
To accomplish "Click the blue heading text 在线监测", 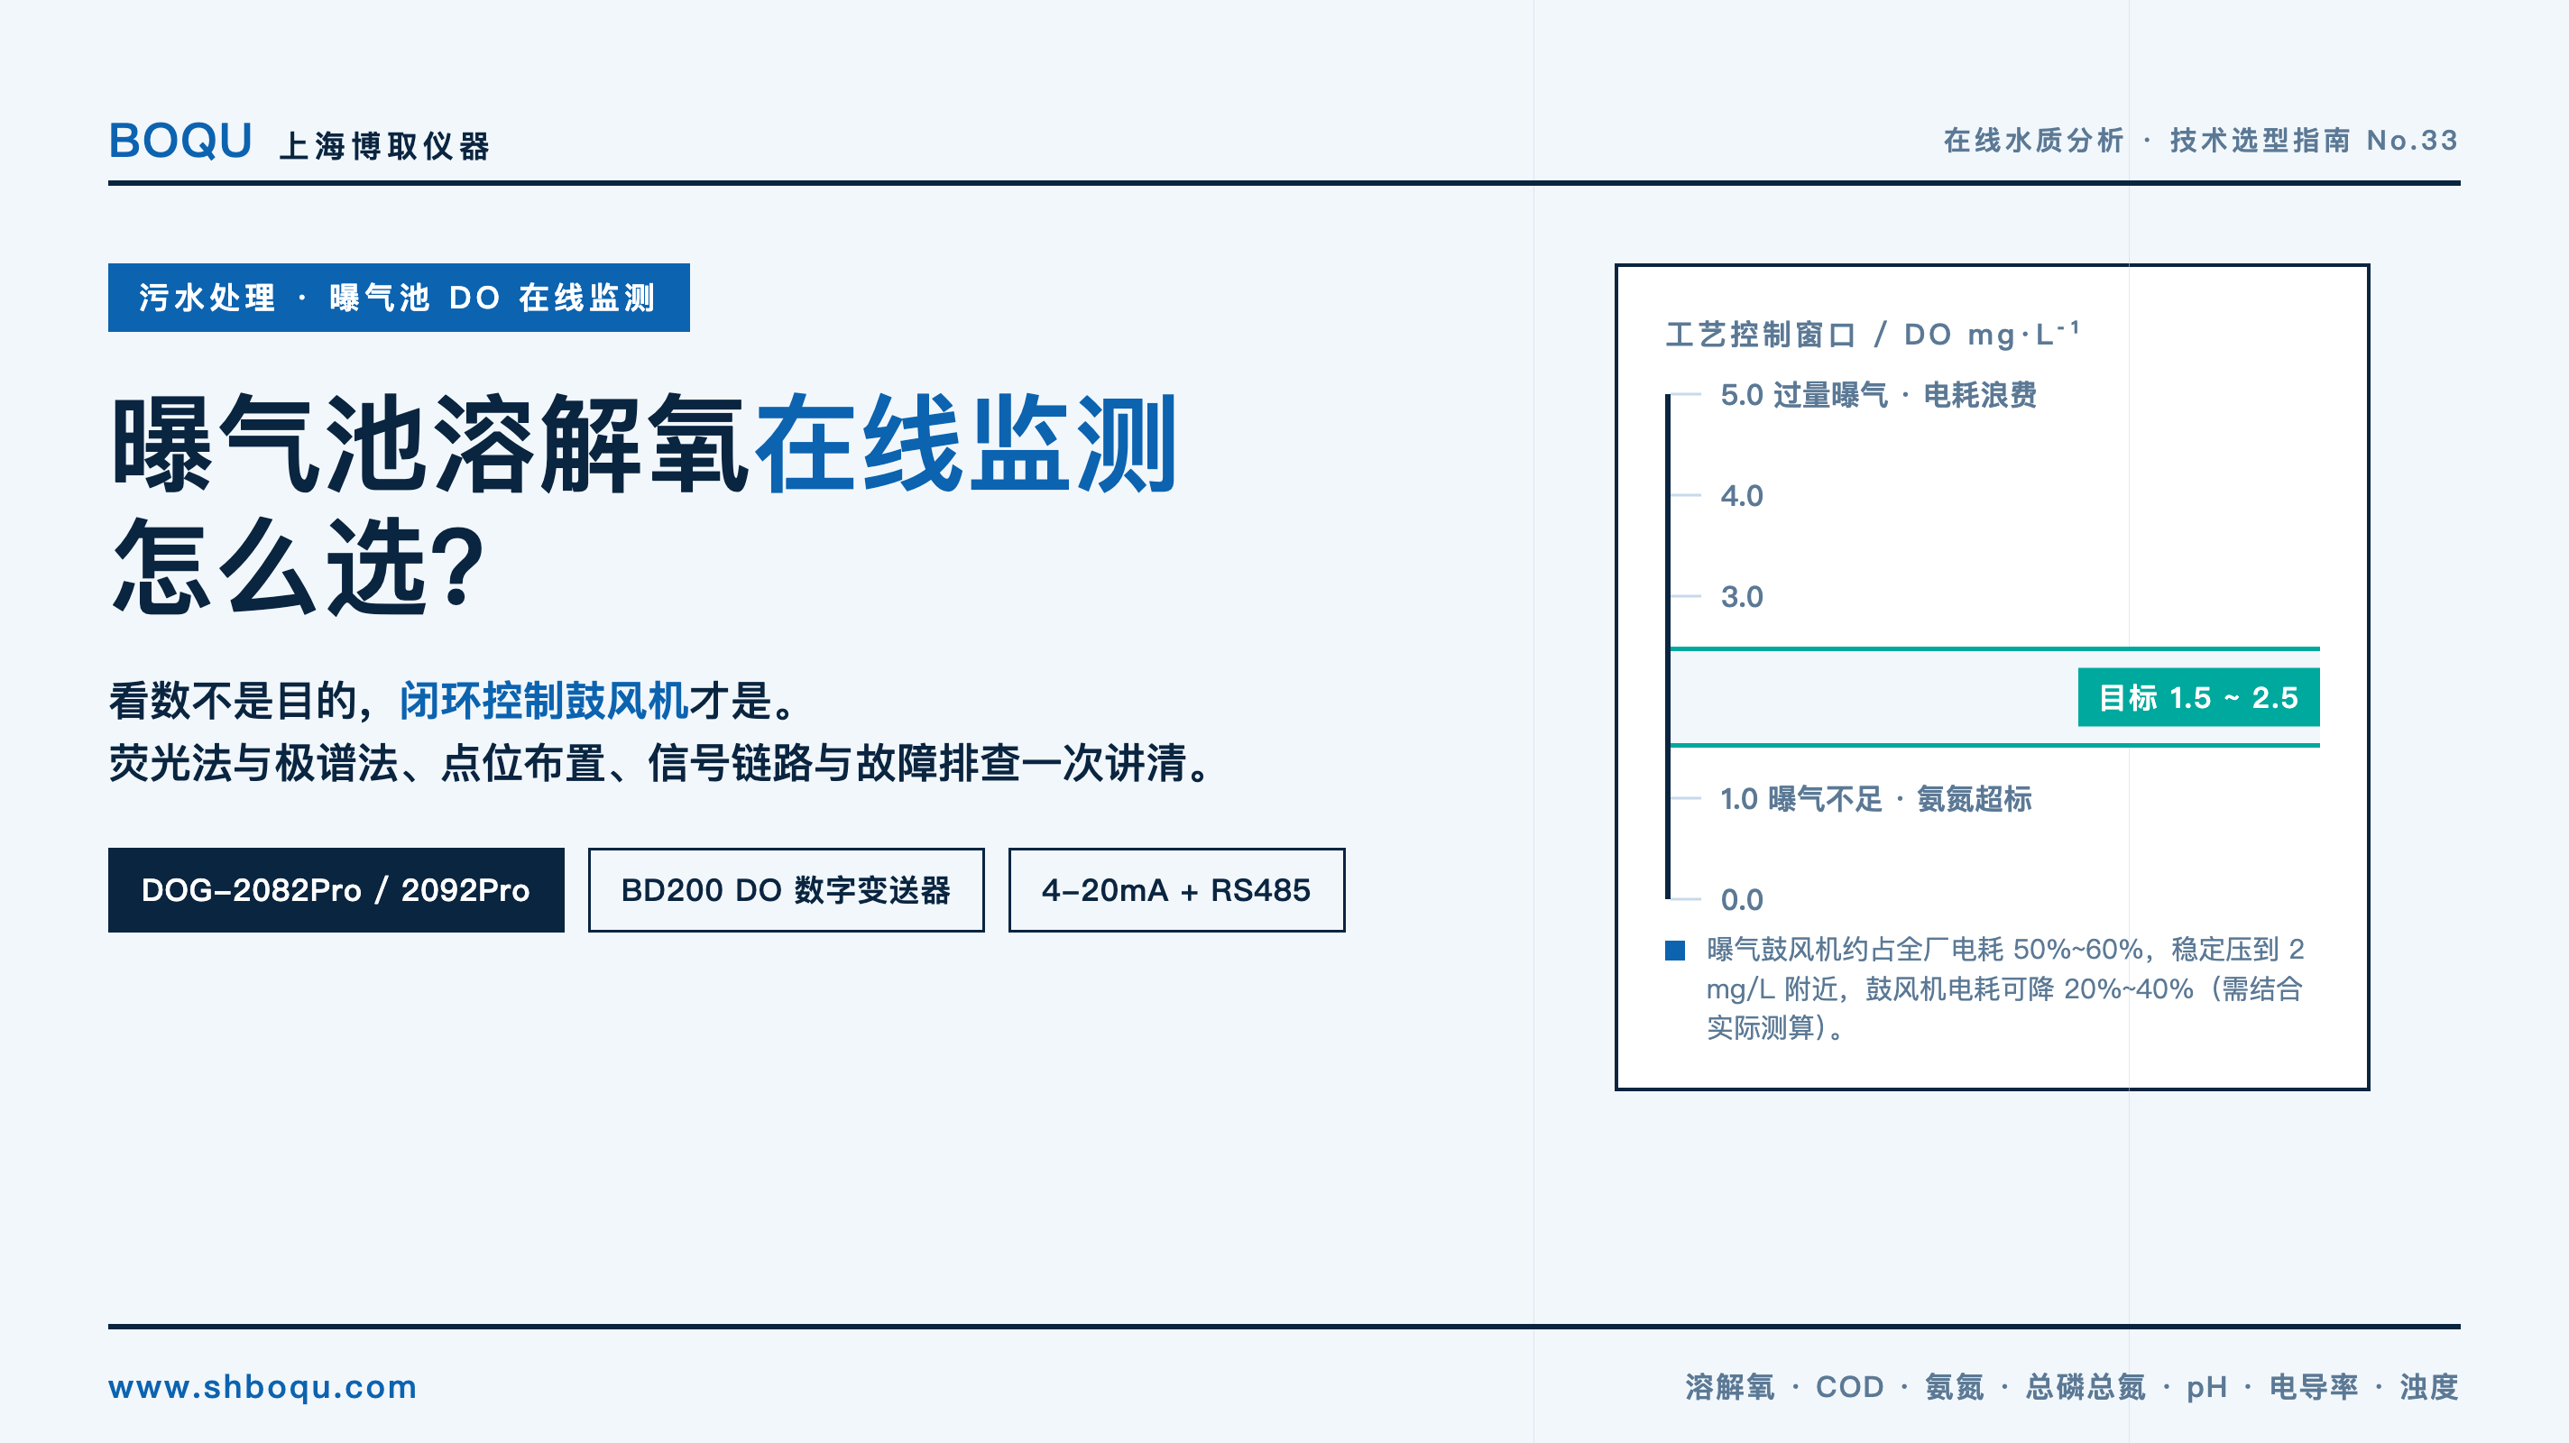I will coord(966,444).
